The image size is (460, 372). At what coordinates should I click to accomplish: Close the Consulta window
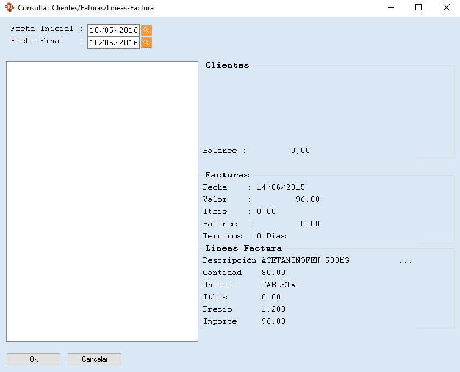[x=446, y=8]
